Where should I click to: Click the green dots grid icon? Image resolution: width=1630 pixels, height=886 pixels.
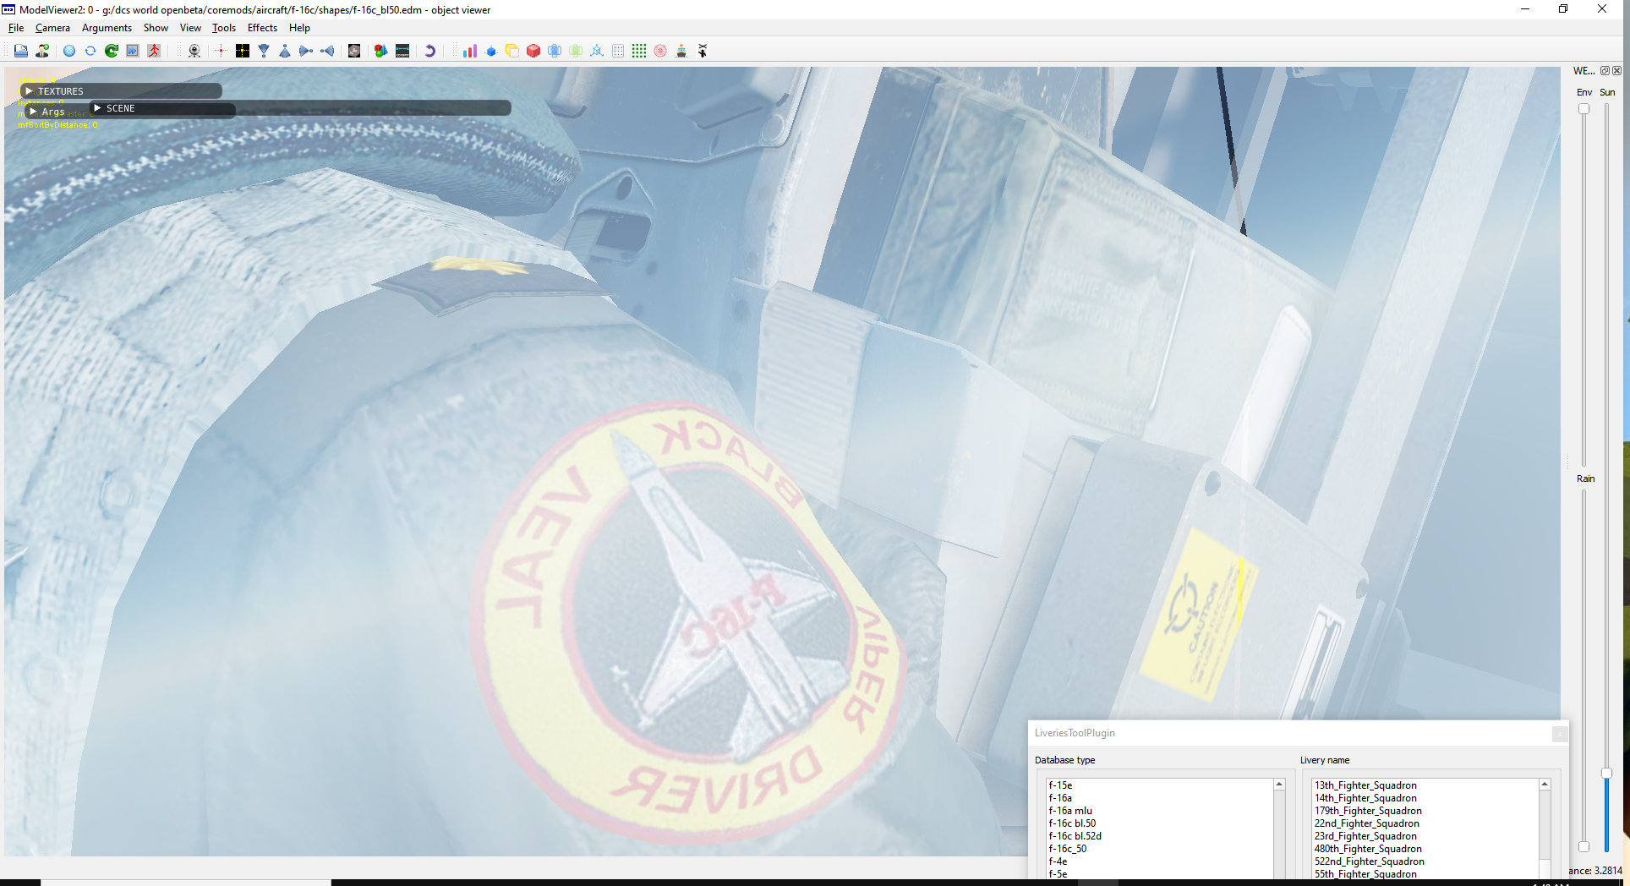[x=639, y=51]
